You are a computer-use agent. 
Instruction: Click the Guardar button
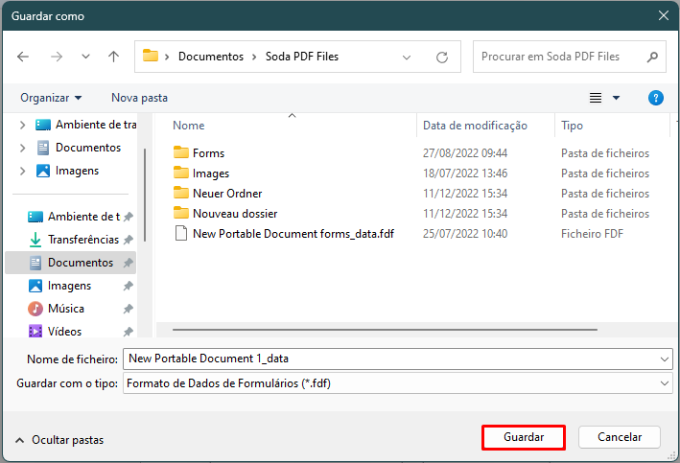[524, 437]
